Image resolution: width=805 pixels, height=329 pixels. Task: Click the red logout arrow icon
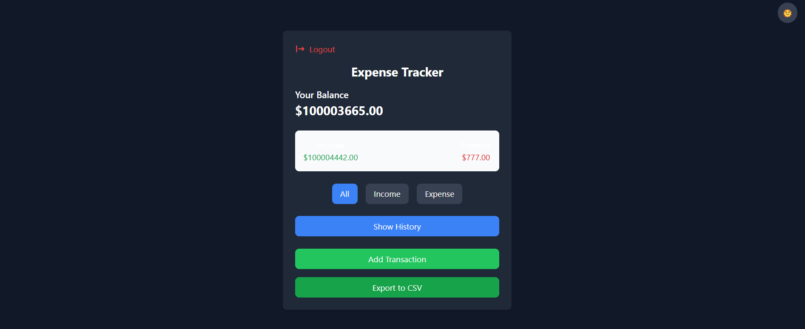(300, 49)
